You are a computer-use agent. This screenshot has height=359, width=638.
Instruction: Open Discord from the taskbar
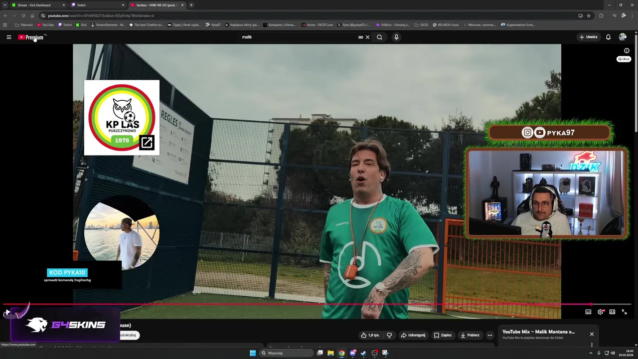[352, 353]
